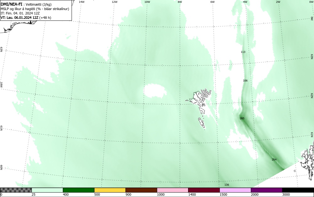Select the brown 900–1000 legend swatch
The width and height of the screenshot is (314, 197).
point(141,190)
